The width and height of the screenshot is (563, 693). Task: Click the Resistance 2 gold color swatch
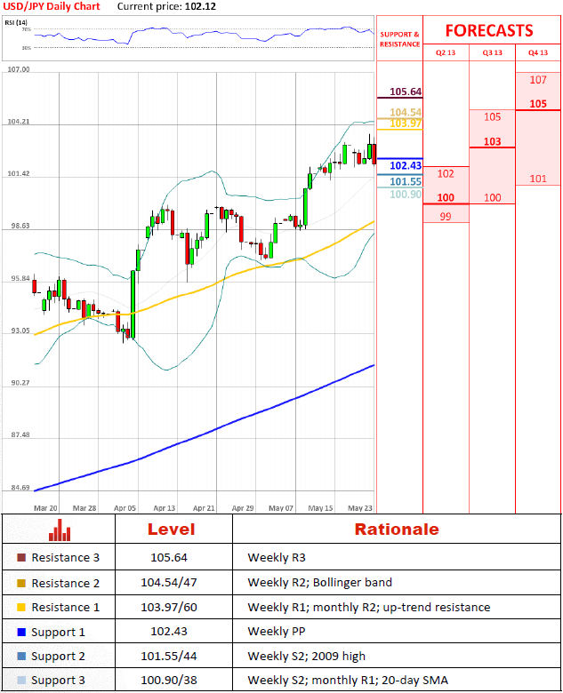click(21, 583)
